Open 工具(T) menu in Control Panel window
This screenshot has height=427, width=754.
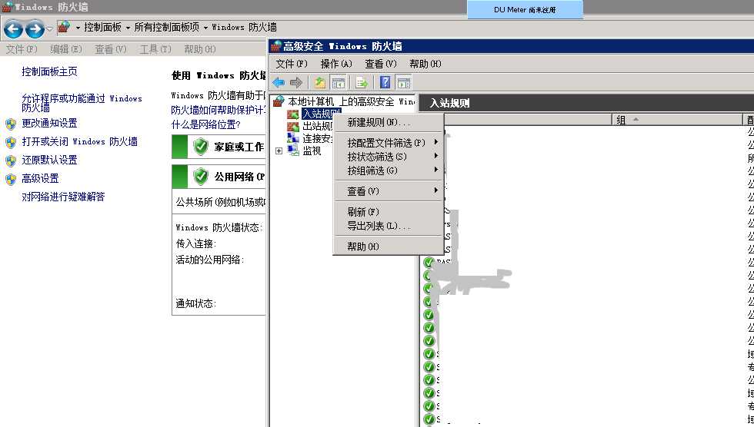[x=155, y=49]
